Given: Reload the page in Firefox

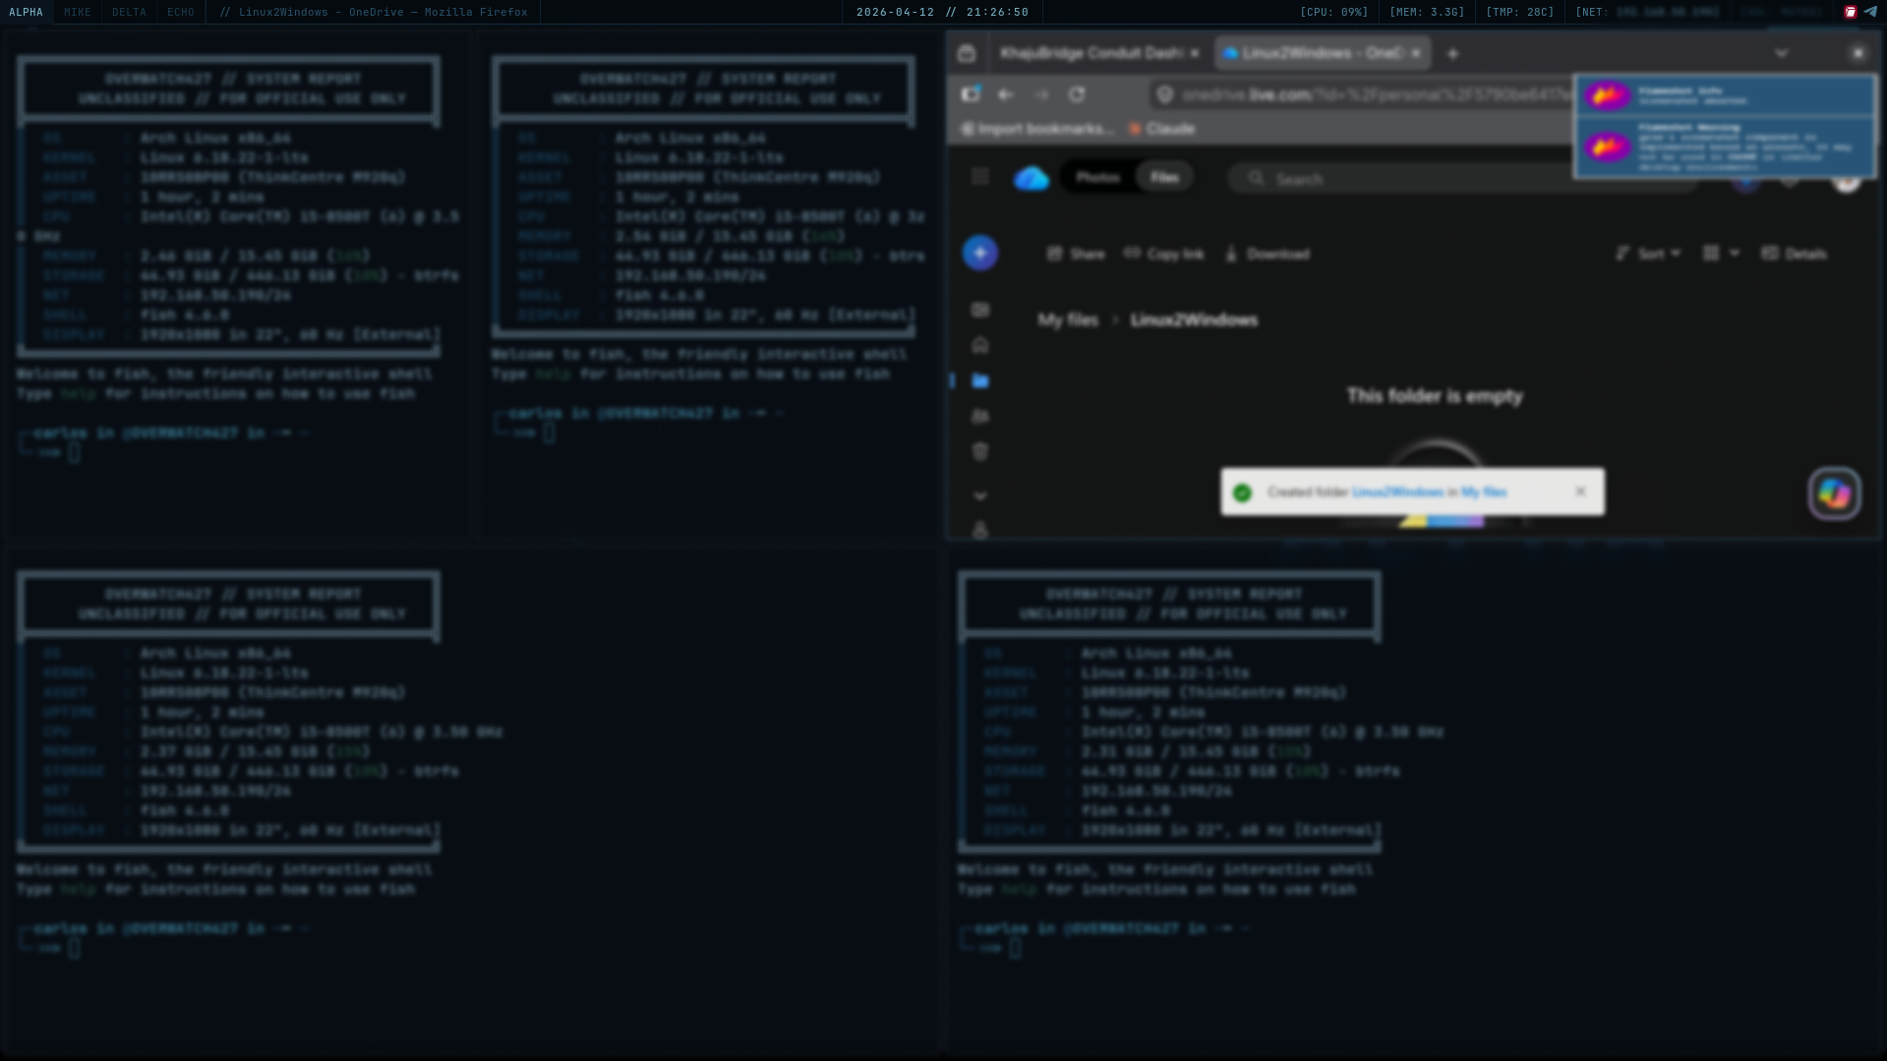Looking at the screenshot, I should click(1077, 94).
